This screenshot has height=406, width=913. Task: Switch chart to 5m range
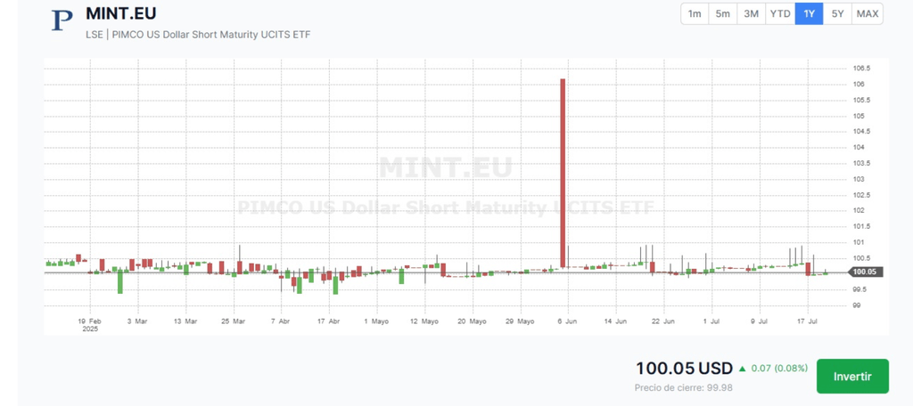coord(723,13)
